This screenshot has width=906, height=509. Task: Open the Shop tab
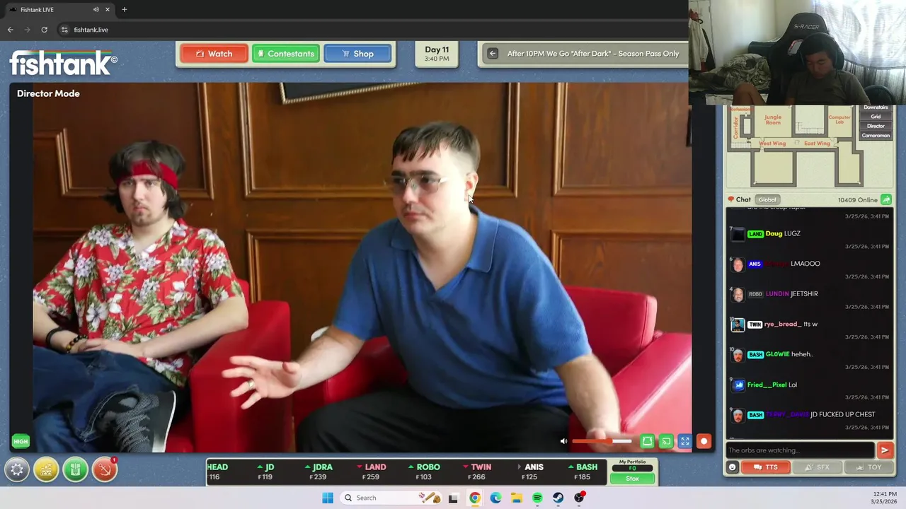358,54
